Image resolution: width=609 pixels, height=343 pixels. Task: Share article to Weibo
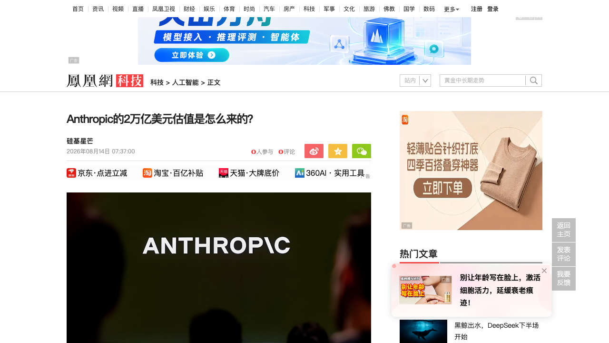coord(314,151)
